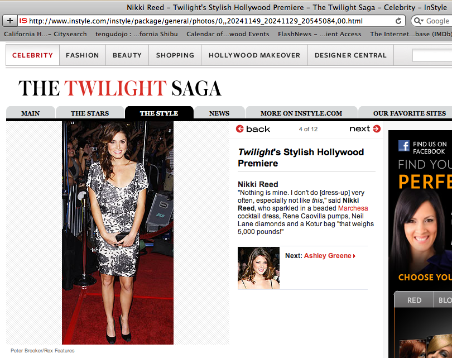
Task: Click The Twilight Saga page heading
Action: [x=120, y=88]
